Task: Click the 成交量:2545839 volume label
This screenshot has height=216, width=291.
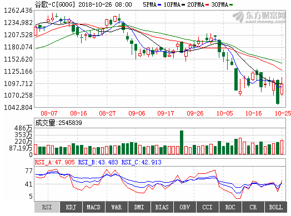Action: (58, 123)
